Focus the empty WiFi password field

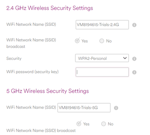pos(102,72)
